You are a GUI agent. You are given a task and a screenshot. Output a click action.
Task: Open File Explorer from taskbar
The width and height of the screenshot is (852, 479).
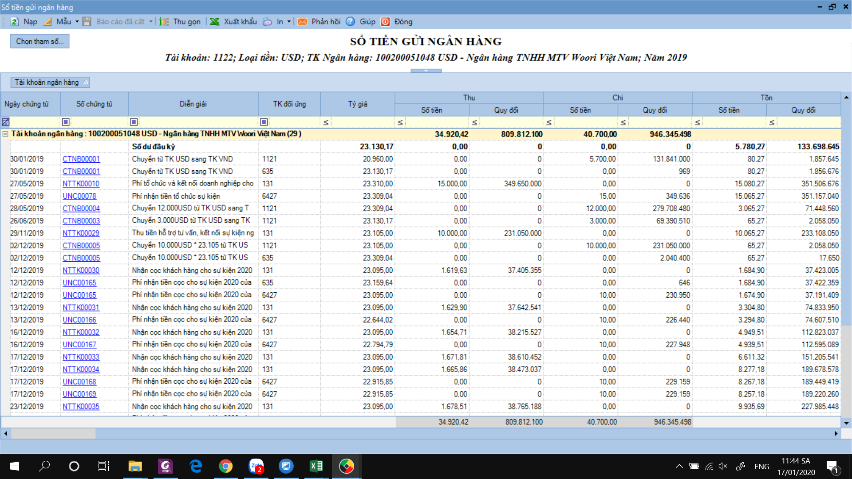(x=135, y=466)
